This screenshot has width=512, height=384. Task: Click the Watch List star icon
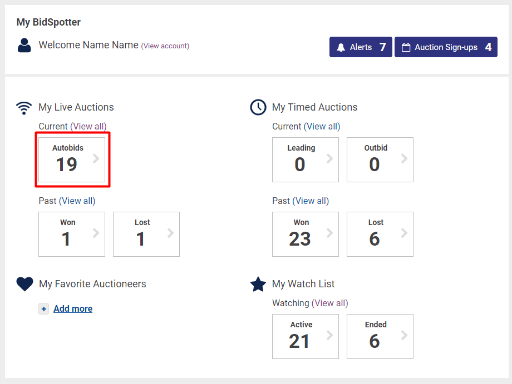tap(258, 285)
